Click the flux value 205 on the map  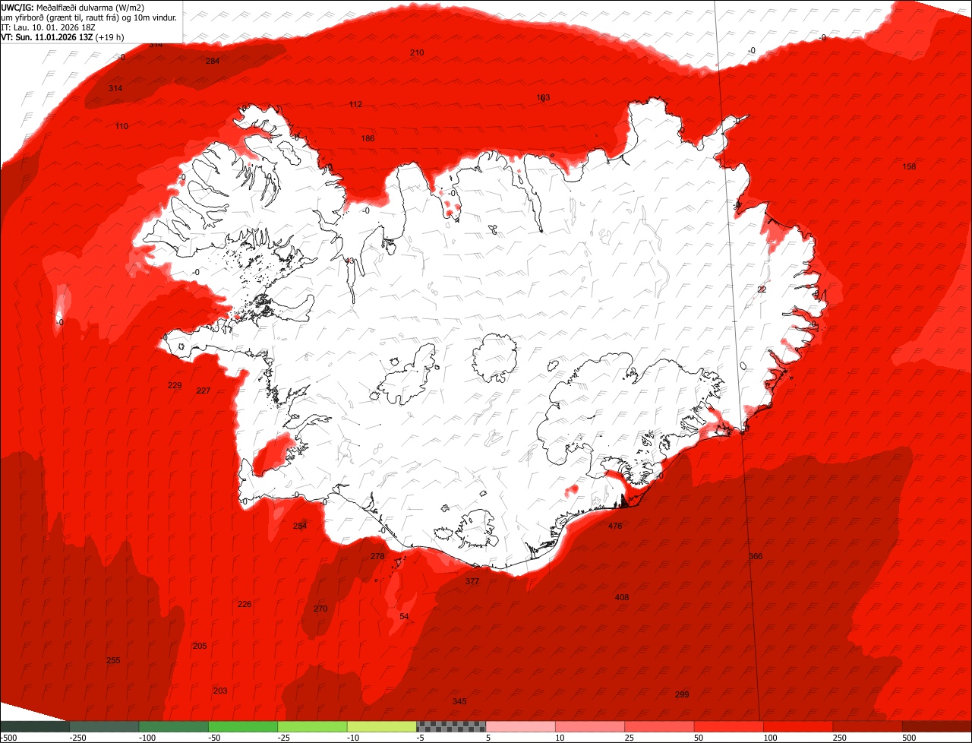200,646
